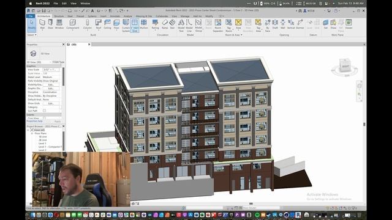392x220 pixels.
Task: Select the Dormer opening tool
Action: click(300, 24)
